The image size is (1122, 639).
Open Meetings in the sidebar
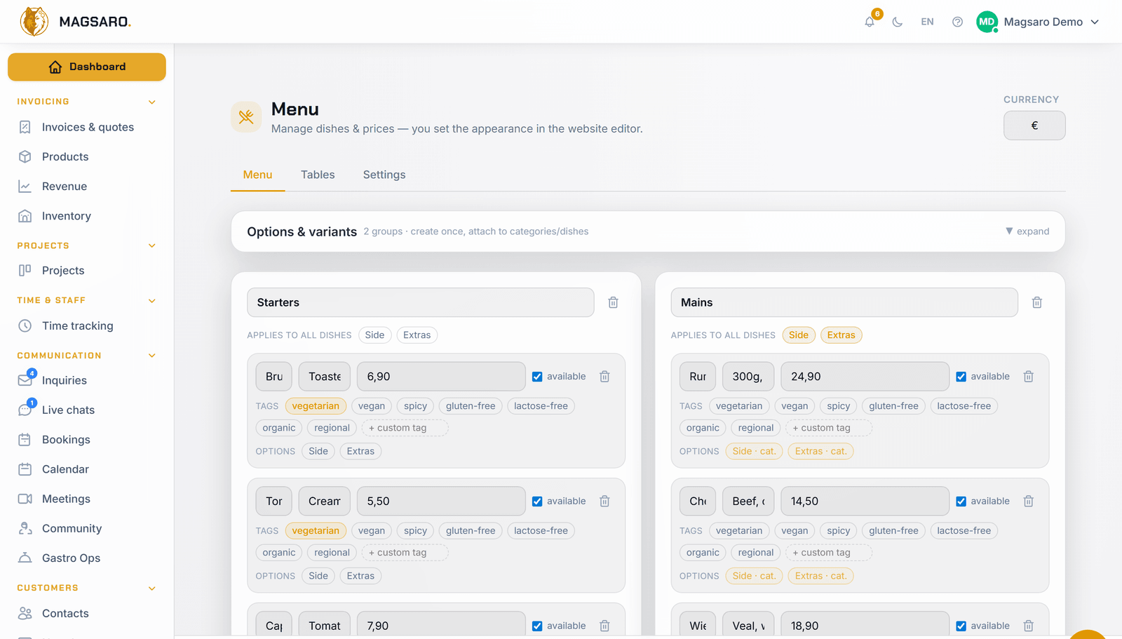pyautogui.click(x=87, y=499)
